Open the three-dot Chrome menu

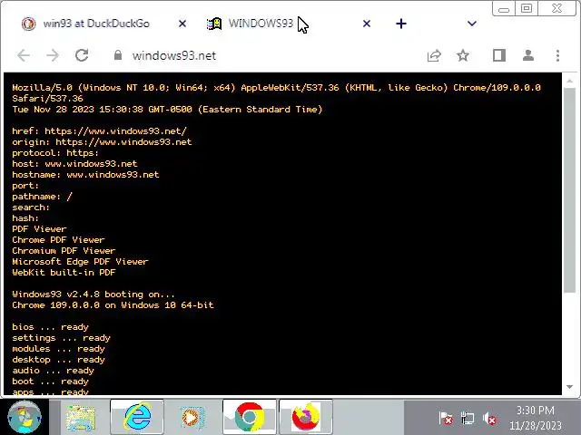[557, 55]
